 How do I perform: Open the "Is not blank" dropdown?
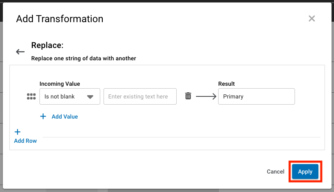click(65, 96)
